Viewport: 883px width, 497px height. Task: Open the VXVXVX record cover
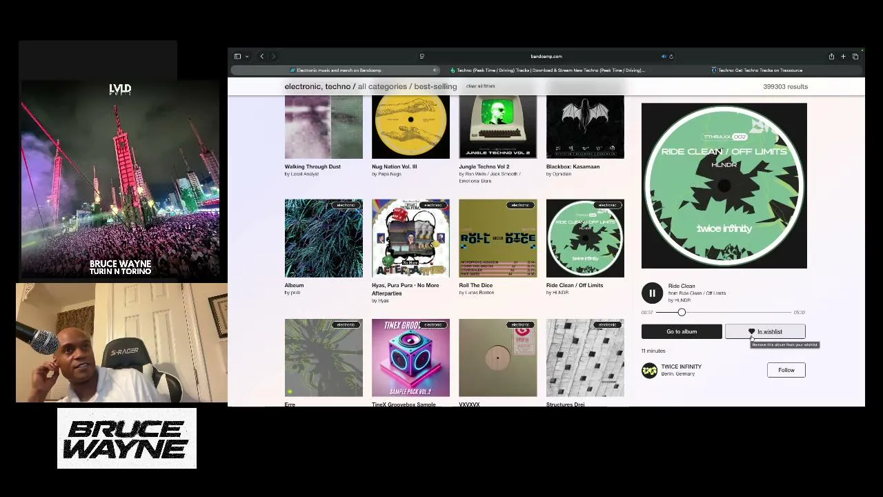click(x=497, y=358)
